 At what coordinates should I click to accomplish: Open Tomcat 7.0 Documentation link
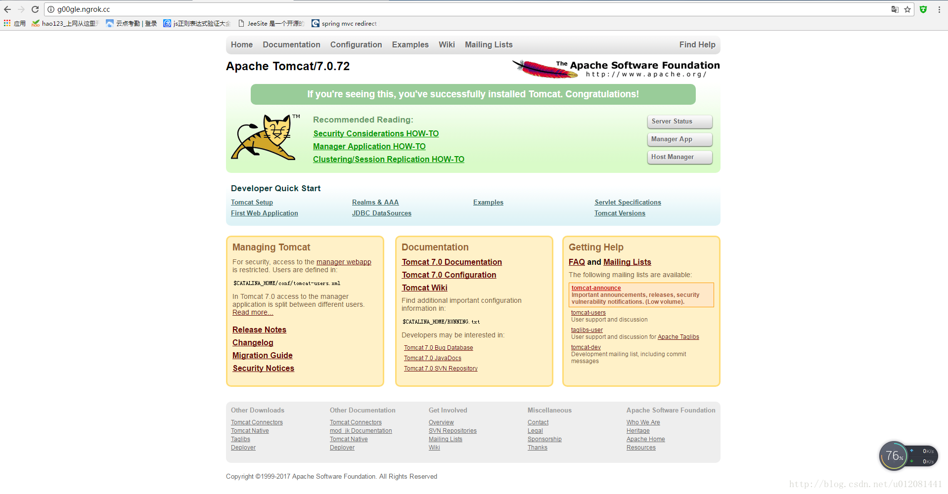[x=452, y=262]
